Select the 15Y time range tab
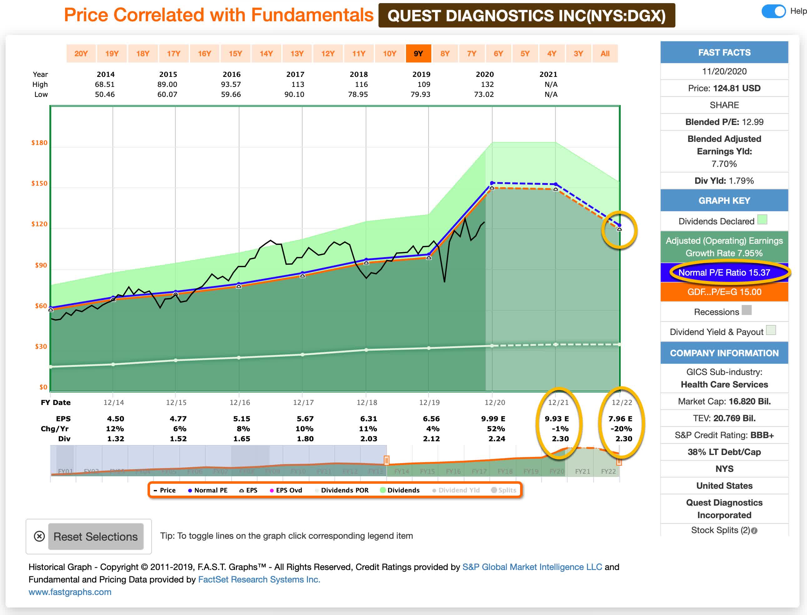 click(235, 54)
